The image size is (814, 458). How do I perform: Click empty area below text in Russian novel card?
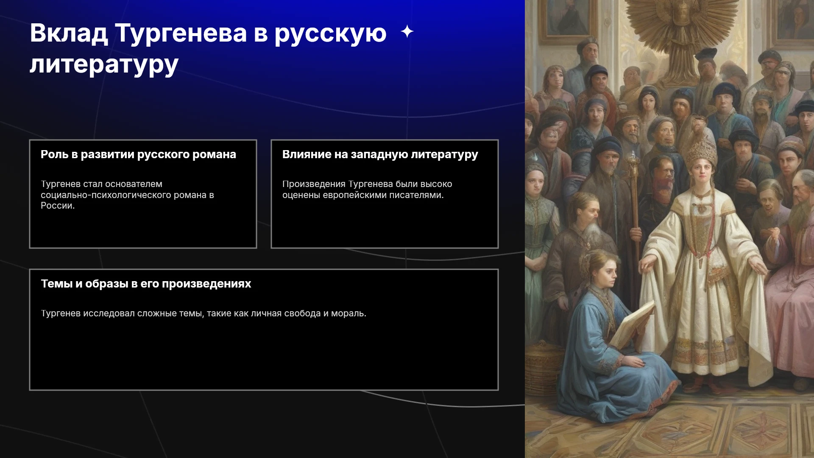[143, 229]
